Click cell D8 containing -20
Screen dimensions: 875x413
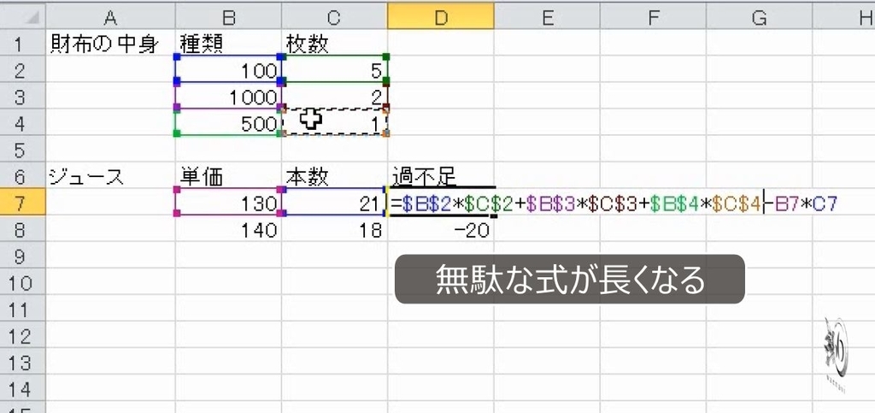click(441, 230)
